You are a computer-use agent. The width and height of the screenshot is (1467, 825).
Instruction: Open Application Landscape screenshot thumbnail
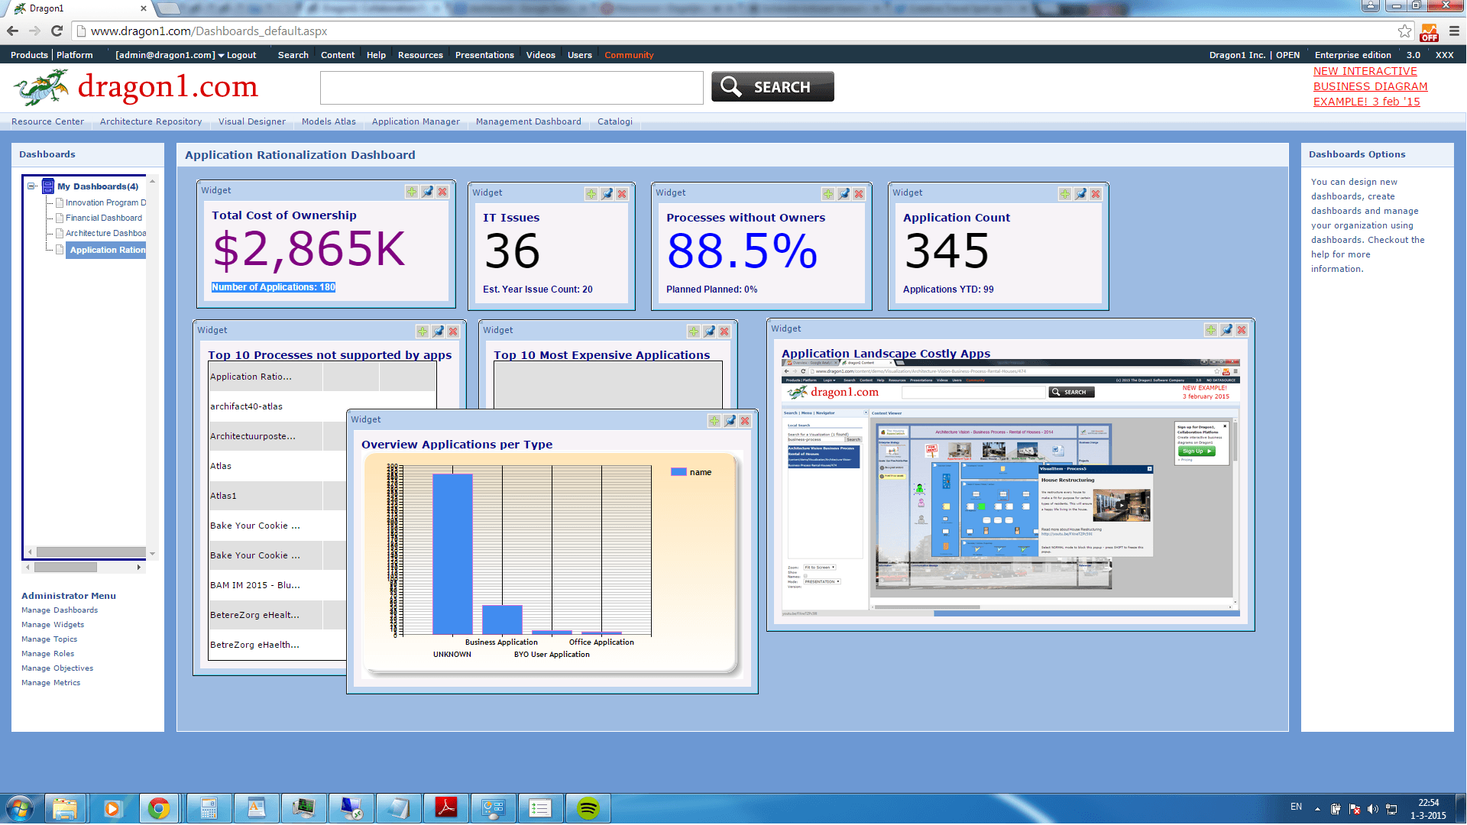(x=1010, y=488)
